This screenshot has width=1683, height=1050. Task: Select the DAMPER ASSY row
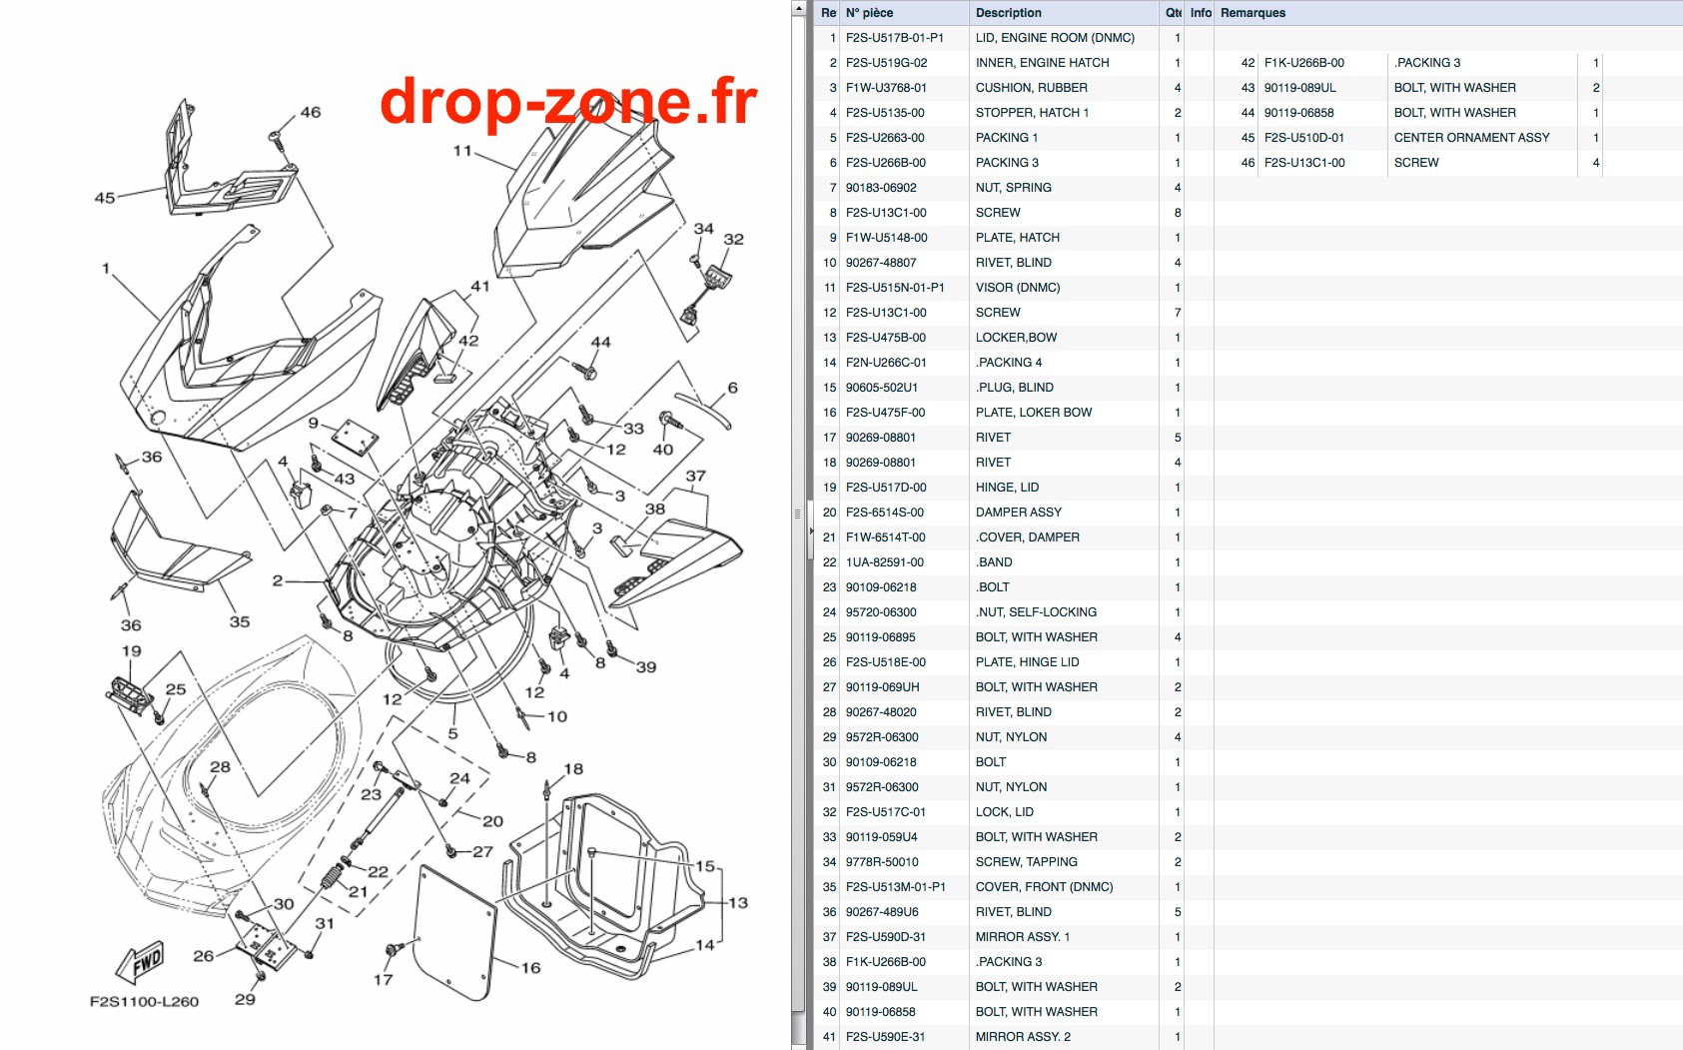[999, 513]
